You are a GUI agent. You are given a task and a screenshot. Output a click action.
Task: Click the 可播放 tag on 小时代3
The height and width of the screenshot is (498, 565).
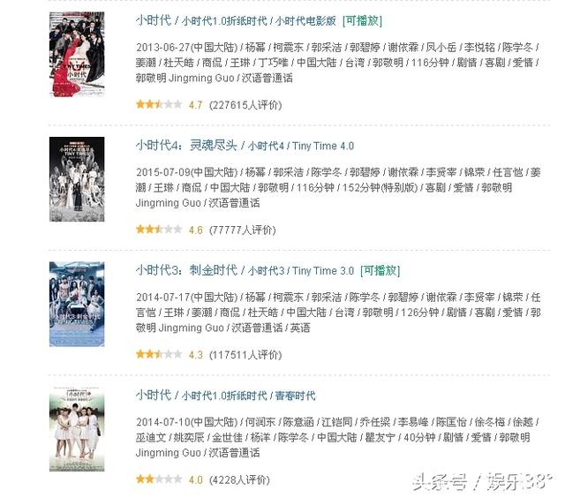pyautogui.click(x=380, y=270)
